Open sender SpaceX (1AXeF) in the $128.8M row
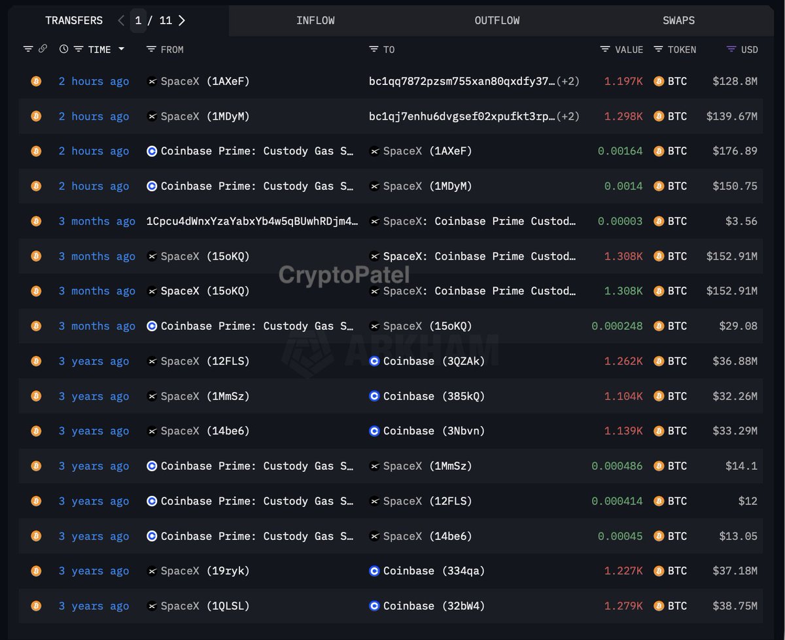 pyautogui.click(x=205, y=81)
